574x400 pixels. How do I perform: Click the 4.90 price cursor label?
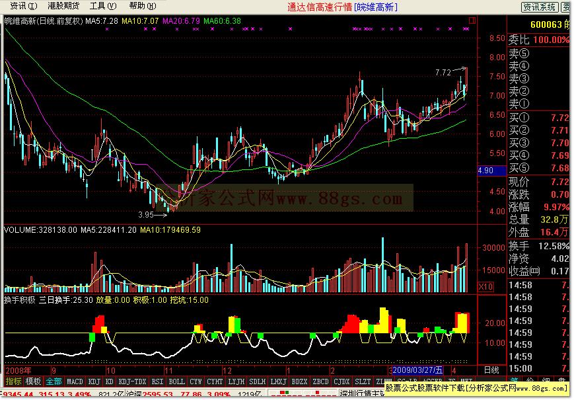tap(492, 171)
